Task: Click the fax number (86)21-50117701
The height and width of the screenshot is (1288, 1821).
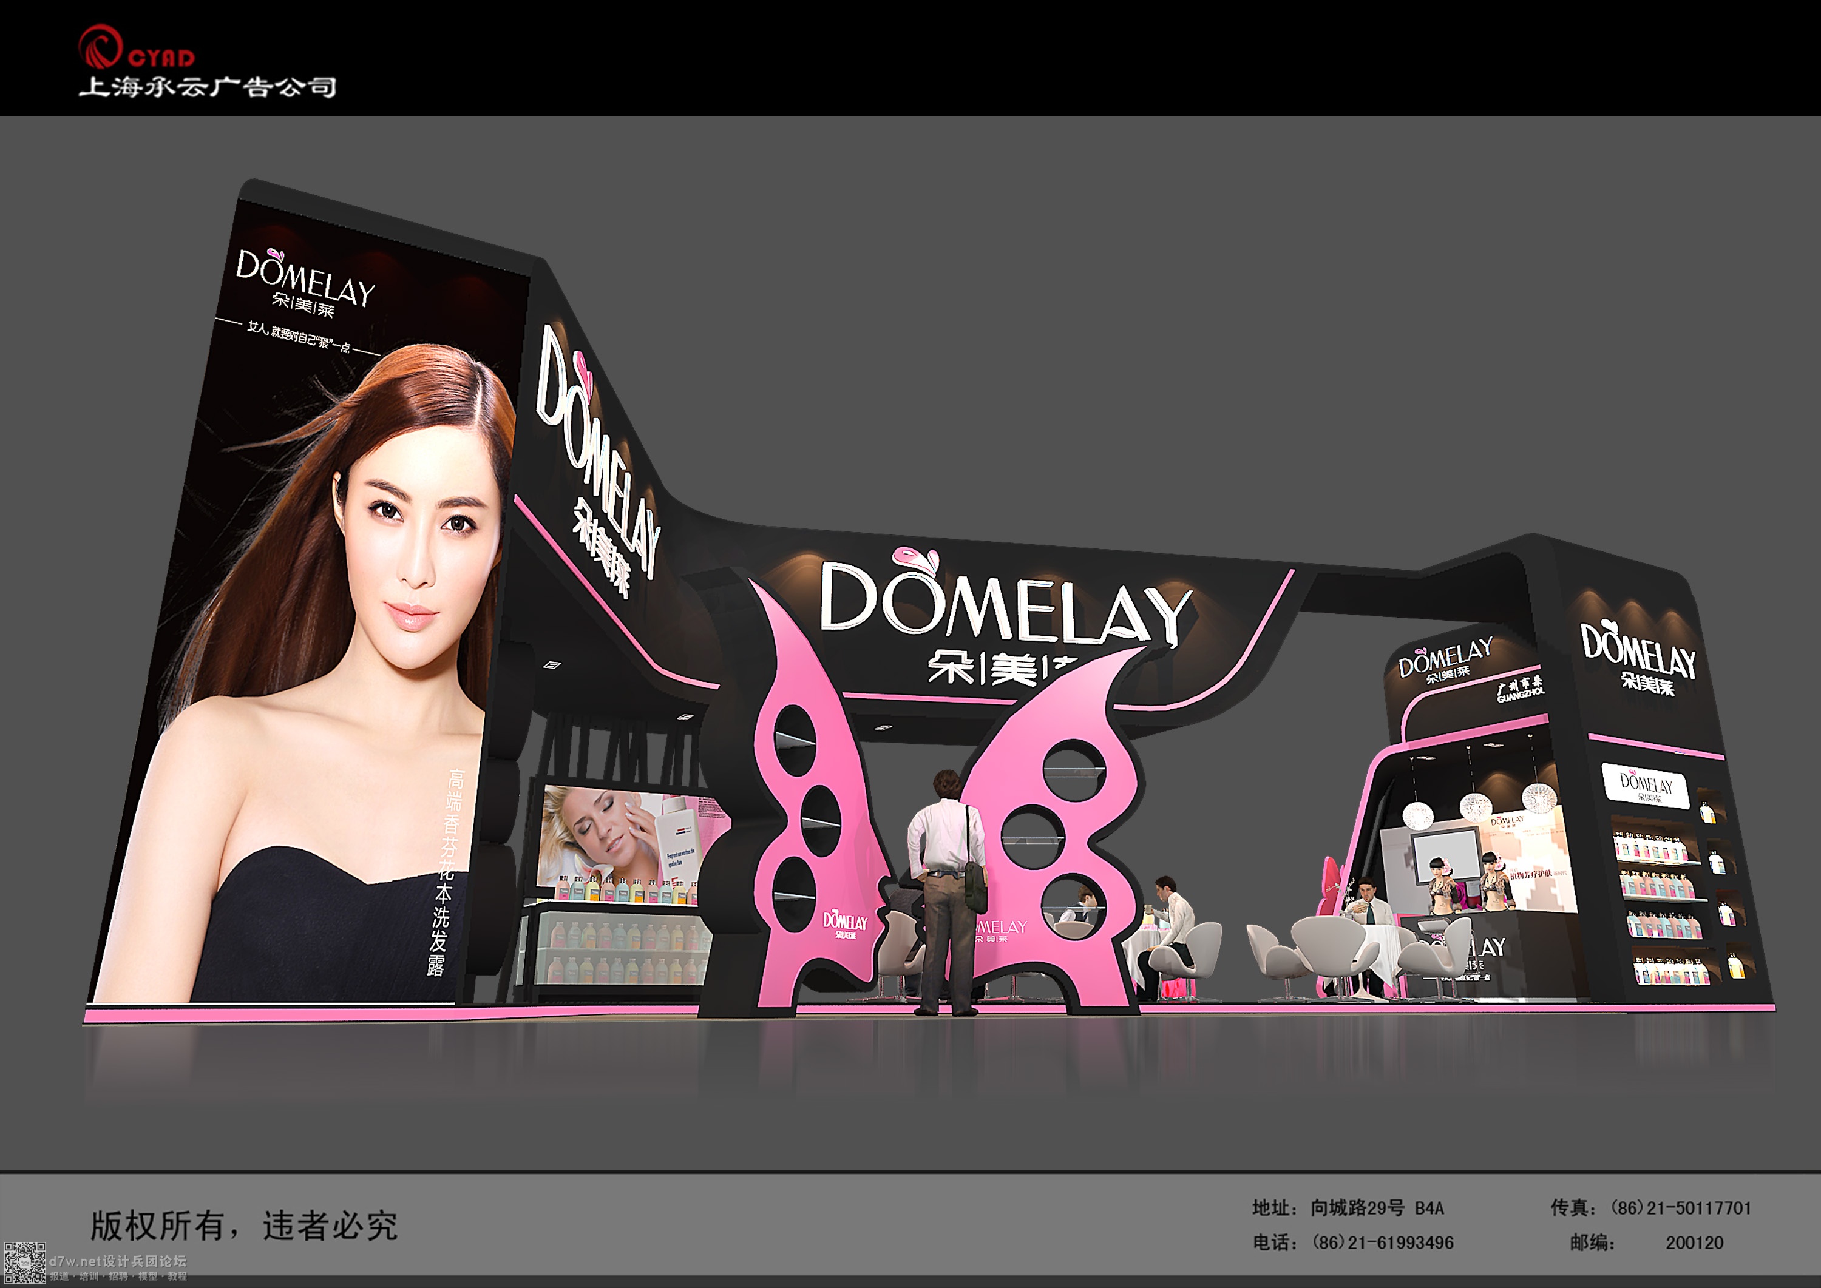Action: coord(1680,1208)
